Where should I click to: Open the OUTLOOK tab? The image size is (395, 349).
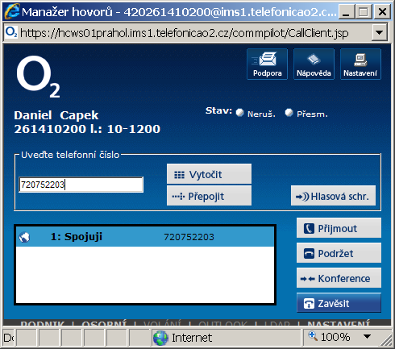pos(222,323)
